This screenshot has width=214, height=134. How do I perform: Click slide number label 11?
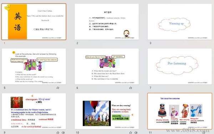click(x=150, y=133)
